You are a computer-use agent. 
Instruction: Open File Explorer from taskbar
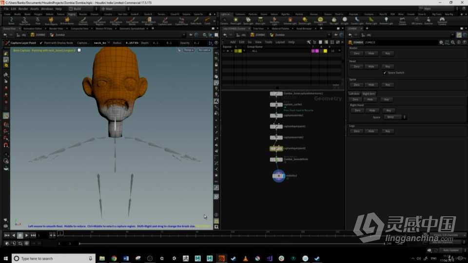(102, 259)
